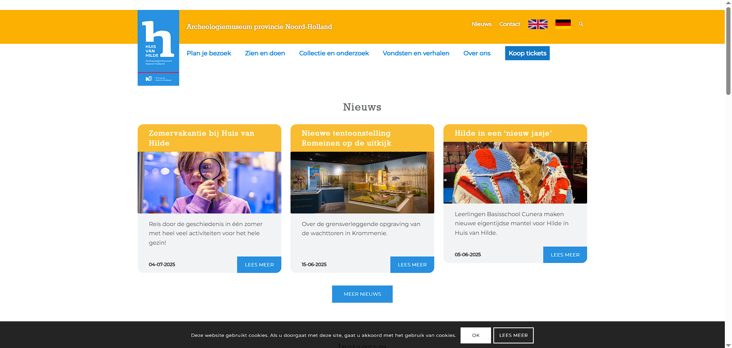Viewport: 732px width, 348px height.
Task: Expand the 'Vondsten en verhalen' menu
Action: (x=416, y=53)
